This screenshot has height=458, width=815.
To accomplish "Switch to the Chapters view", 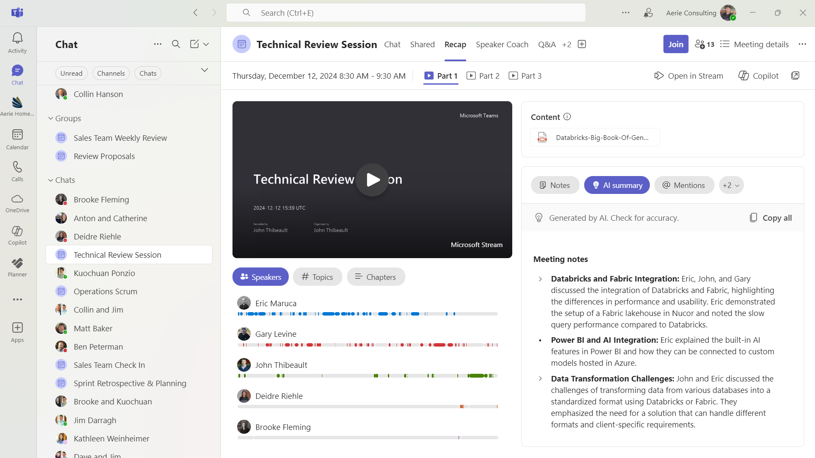I will click(376, 277).
